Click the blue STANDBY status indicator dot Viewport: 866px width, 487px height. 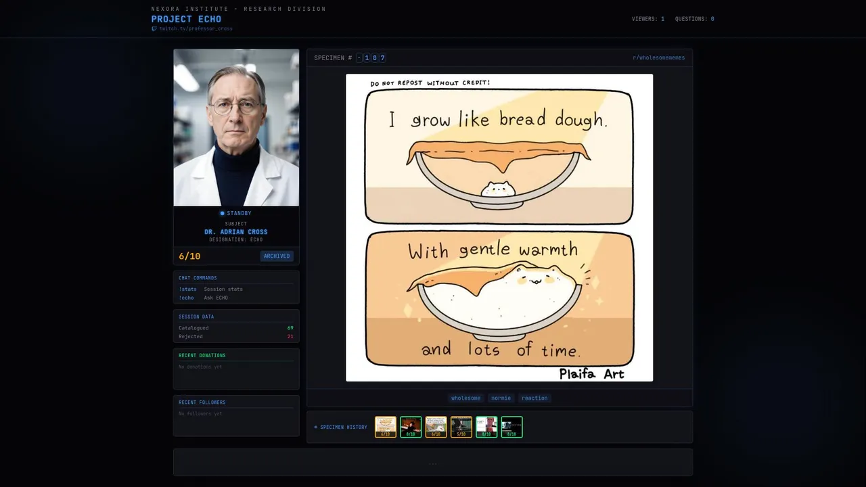(222, 214)
